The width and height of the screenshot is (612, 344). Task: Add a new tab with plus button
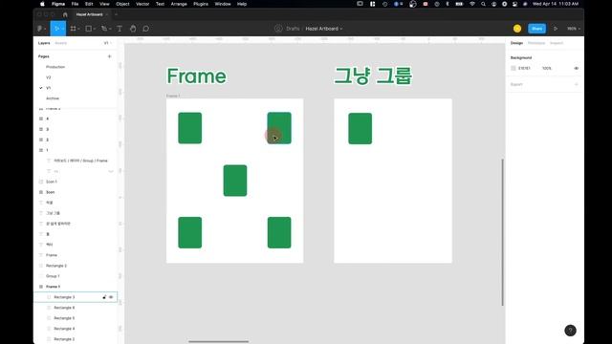[x=116, y=14]
